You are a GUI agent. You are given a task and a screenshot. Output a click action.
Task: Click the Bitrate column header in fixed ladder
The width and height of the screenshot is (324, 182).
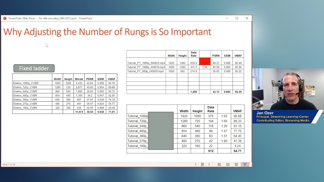[x=79, y=79]
